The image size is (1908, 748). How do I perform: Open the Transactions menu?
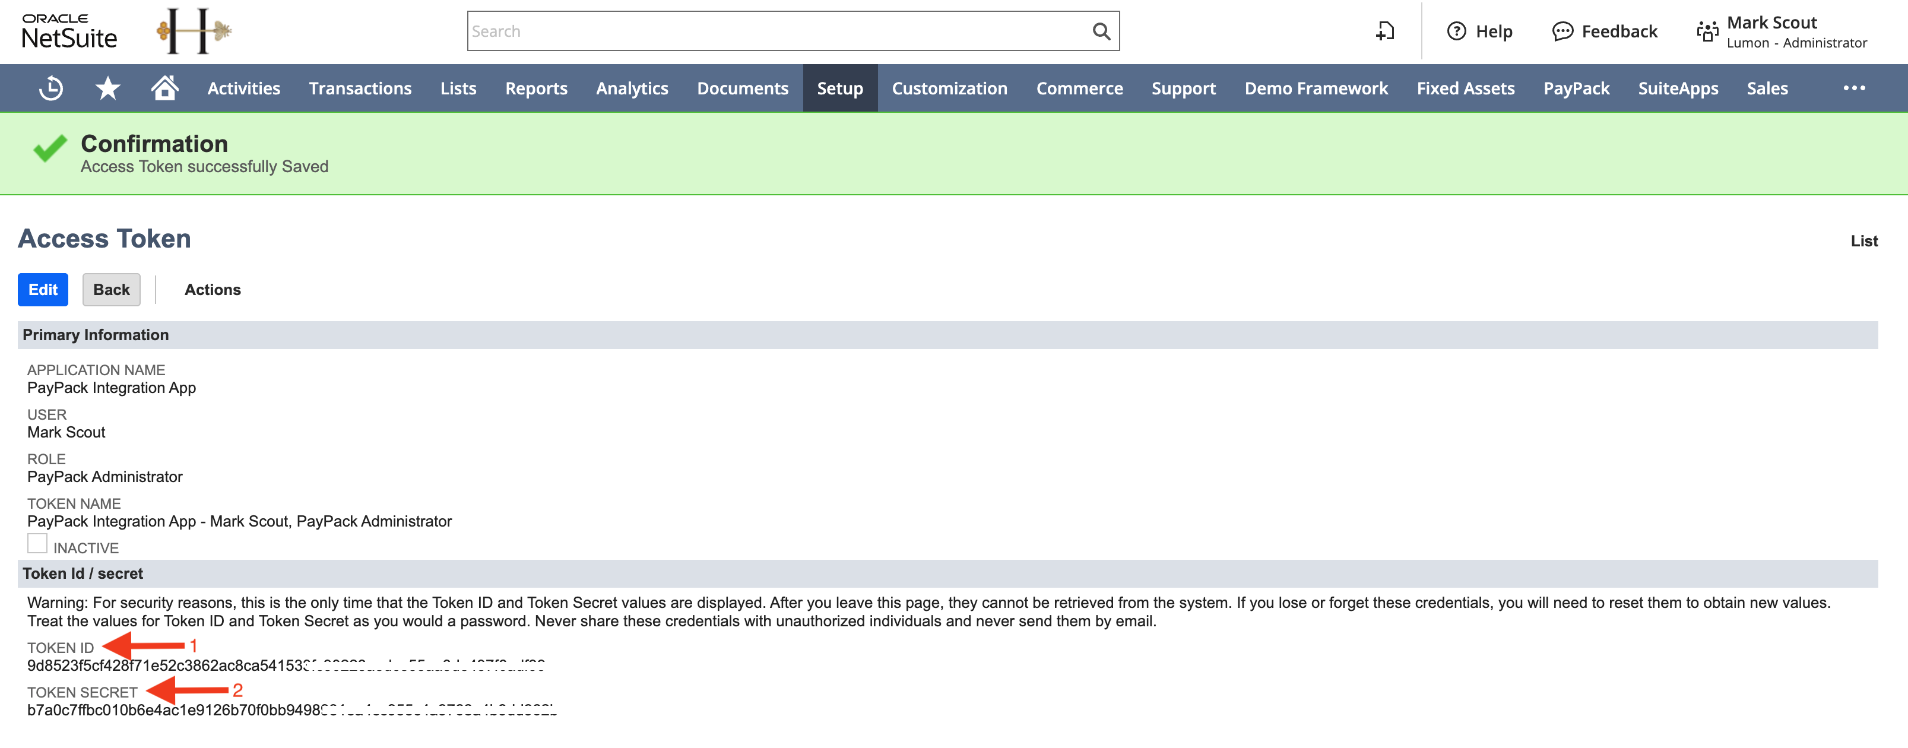coord(360,88)
